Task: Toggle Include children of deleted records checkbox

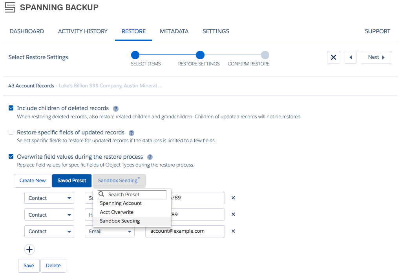Action: point(11,108)
